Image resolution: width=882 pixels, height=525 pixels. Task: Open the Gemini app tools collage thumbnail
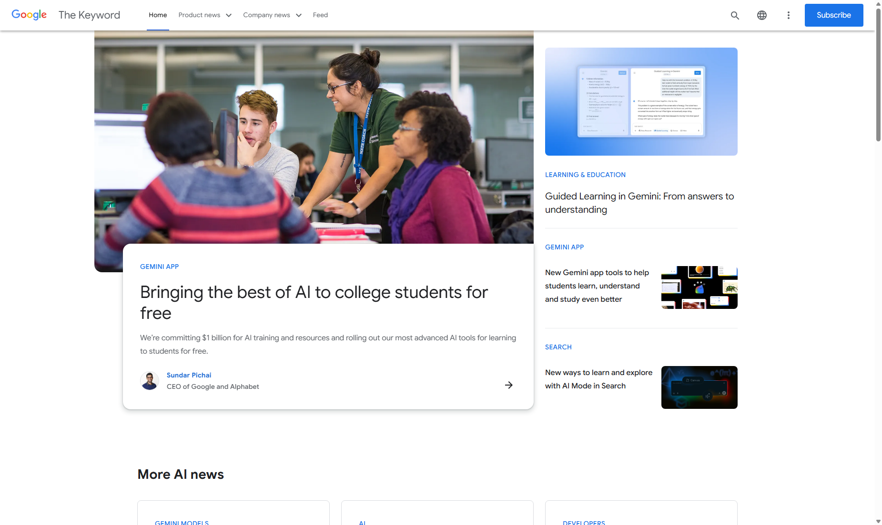[x=699, y=287]
